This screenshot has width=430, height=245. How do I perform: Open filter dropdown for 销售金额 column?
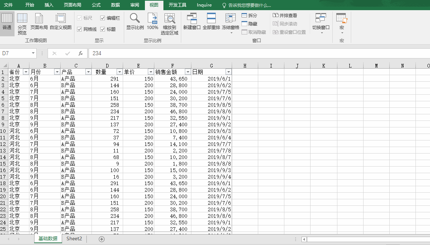click(x=188, y=72)
